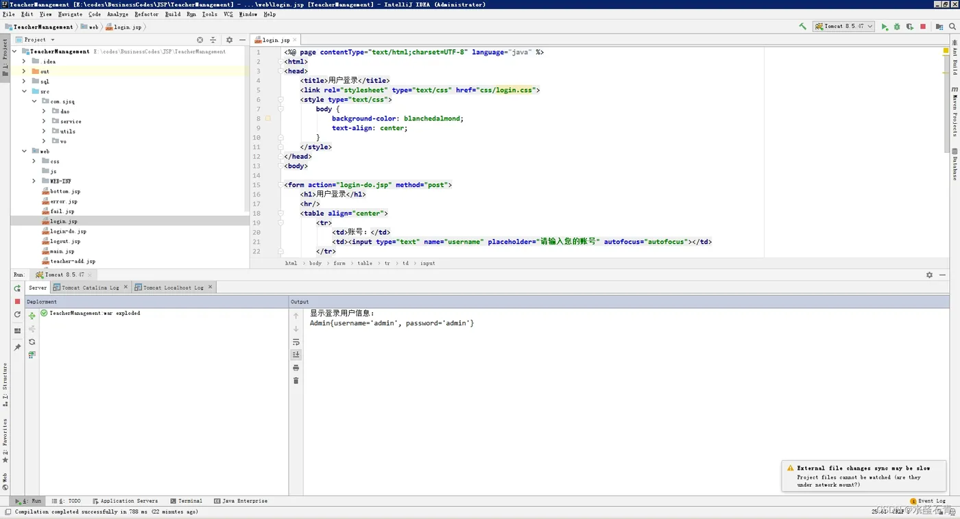Run with coverage using shield icon

click(x=910, y=27)
